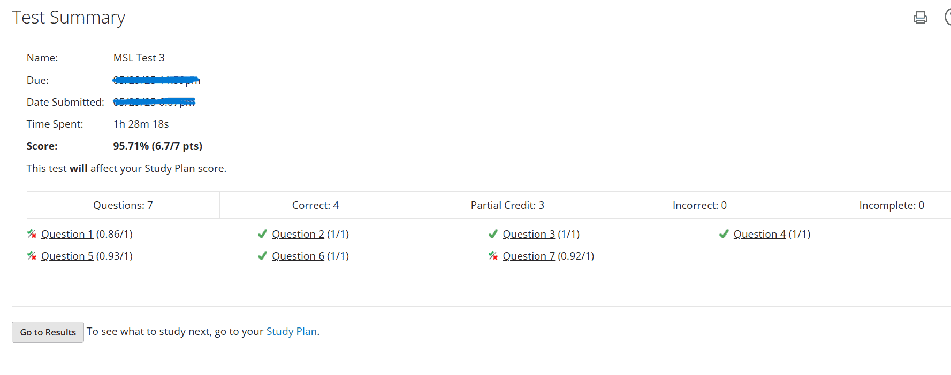Click the green checkmark next to Question 2
The height and width of the screenshot is (375, 951).
tap(262, 233)
